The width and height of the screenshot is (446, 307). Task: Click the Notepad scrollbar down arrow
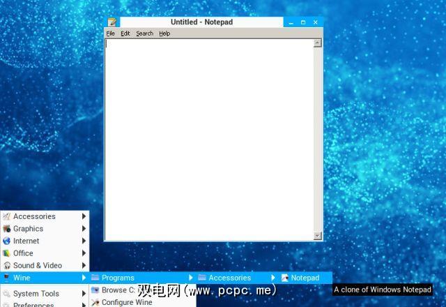[318, 236]
